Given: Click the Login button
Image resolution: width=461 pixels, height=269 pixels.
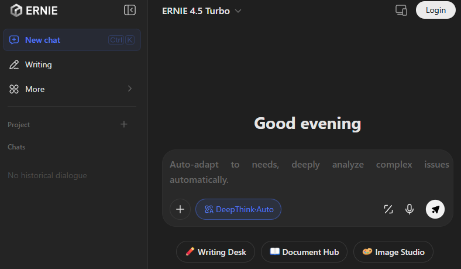Looking at the screenshot, I should click(x=435, y=10).
